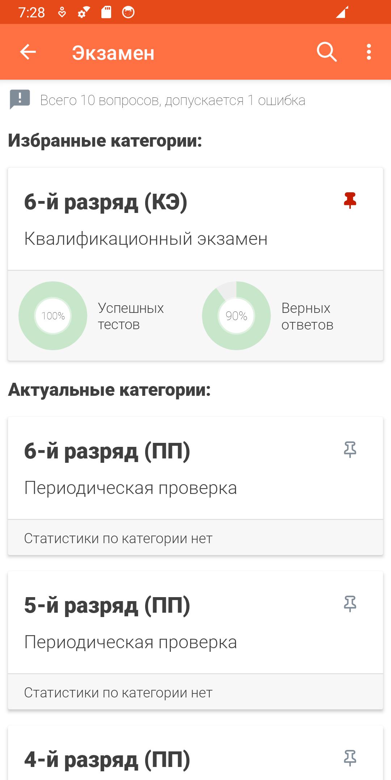Select 5-й разряд (ПП) category title
Image resolution: width=391 pixels, height=780 pixels.
tap(107, 605)
